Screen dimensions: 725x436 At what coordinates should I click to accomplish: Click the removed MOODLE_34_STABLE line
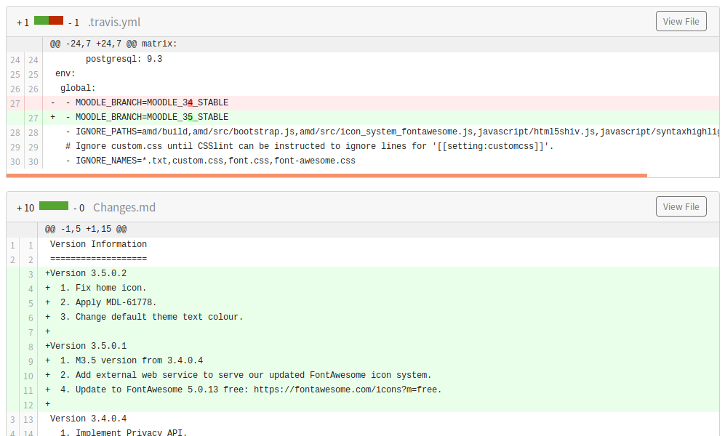[381, 102]
